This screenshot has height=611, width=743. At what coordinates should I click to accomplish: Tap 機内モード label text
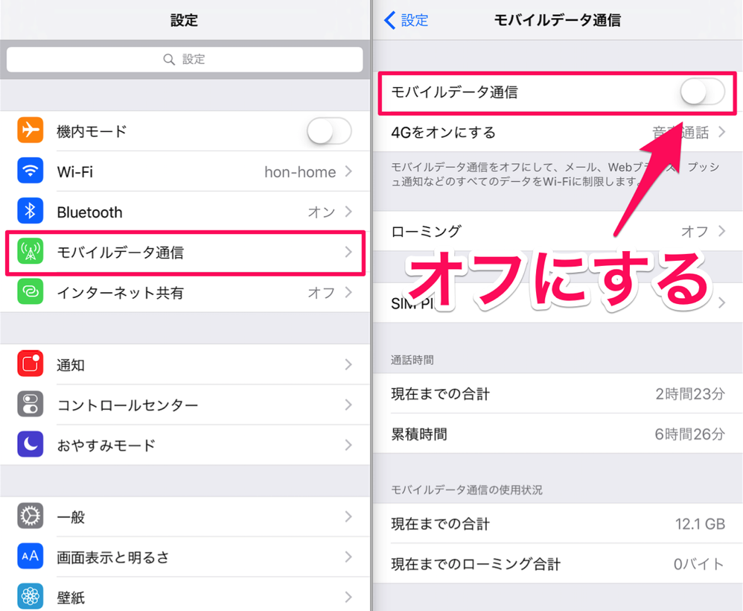(92, 131)
